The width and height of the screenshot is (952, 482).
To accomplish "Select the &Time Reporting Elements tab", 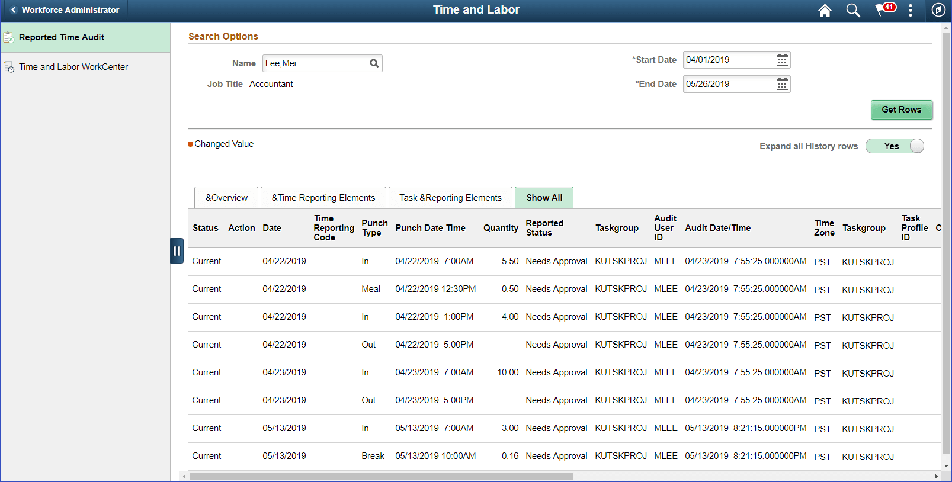I will click(x=323, y=198).
